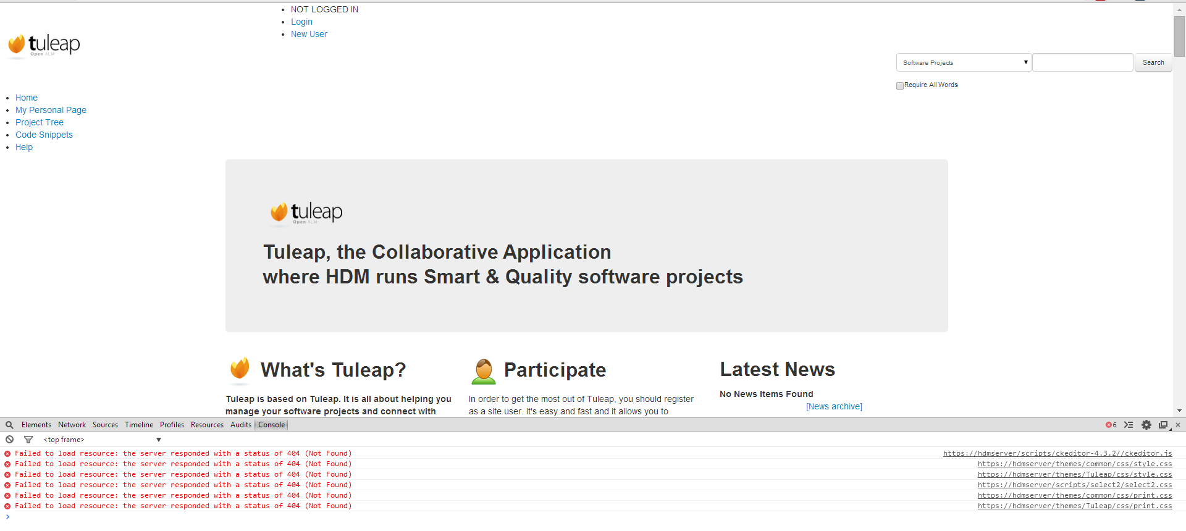Select the Console tab
Screen dimensions: 1186x531
272,425
